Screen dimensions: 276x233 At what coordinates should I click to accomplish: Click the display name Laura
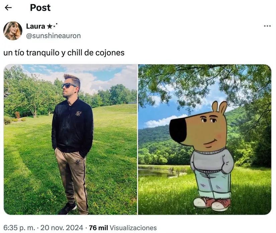[35, 26]
